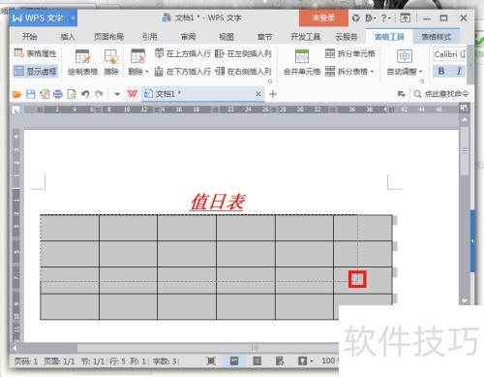484x377 pixels.
Task: Click the Draw Table (绘制表格) icon
Action: pos(82,57)
